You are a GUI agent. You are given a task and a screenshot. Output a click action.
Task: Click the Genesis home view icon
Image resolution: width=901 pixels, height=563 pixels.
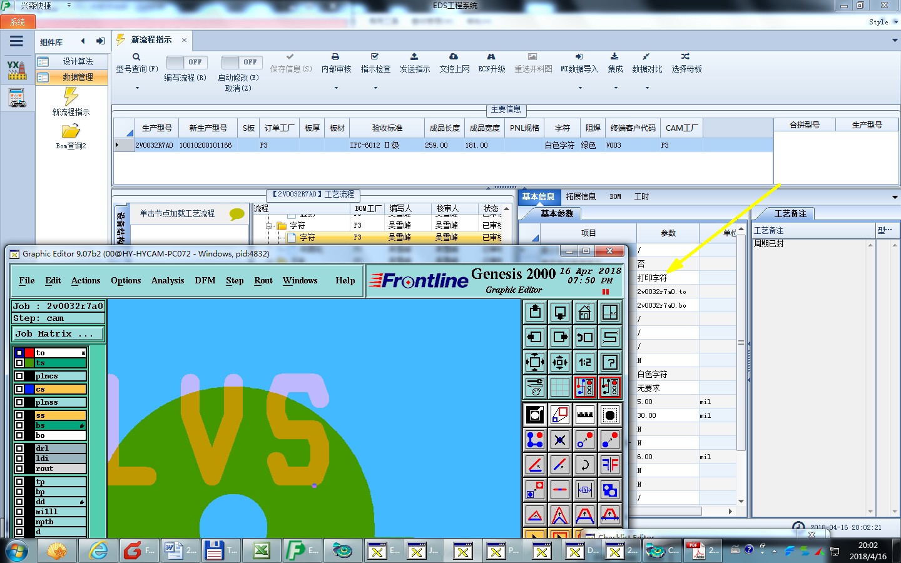pyautogui.click(x=585, y=312)
